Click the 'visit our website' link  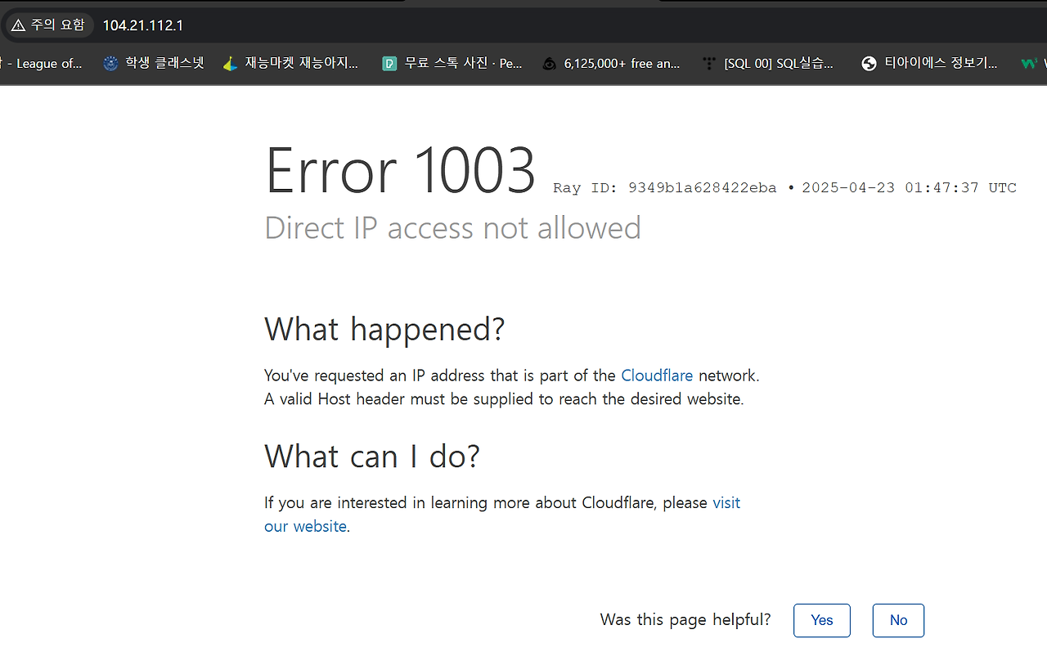point(726,503)
